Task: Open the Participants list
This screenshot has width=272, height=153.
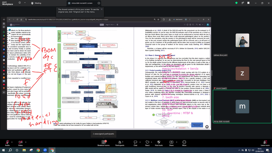Action: click(120, 143)
